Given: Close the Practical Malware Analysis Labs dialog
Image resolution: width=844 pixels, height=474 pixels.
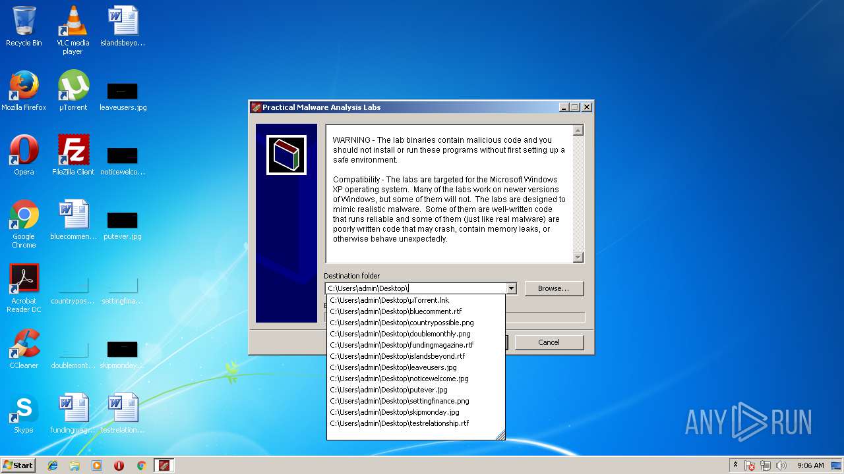Looking at the screenshot, I should point(587,107).
